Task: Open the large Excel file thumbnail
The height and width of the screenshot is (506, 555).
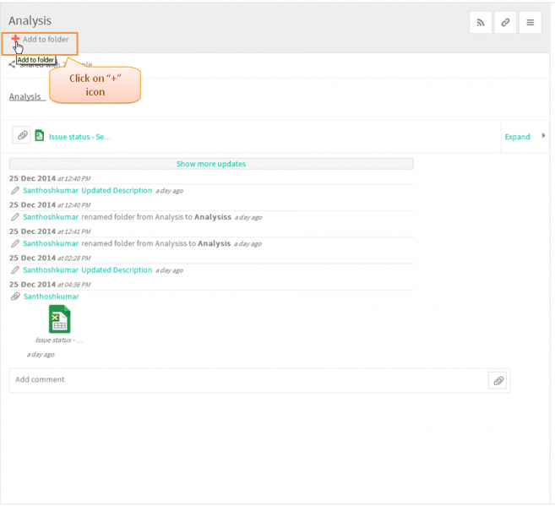Action: coord(59,318)
